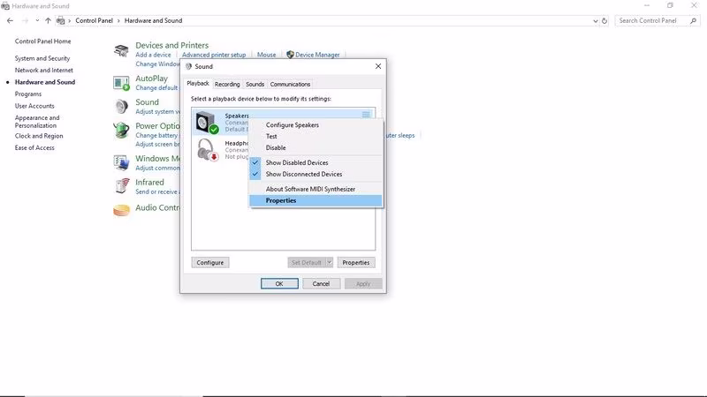Click the Power Options battery icon

coord(121,131)
